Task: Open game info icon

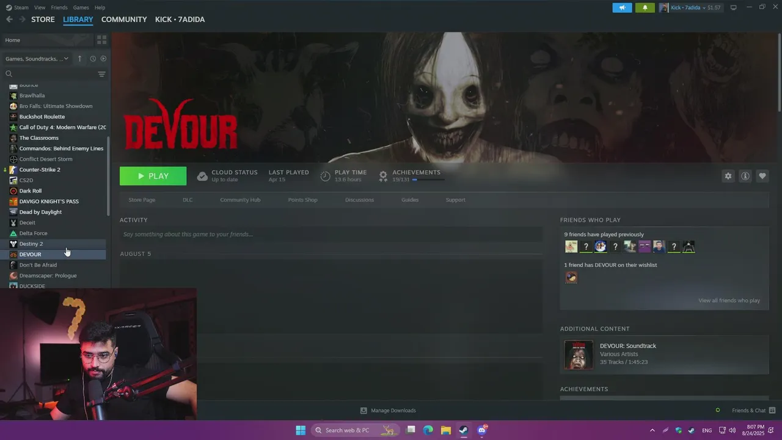Action: [745, 176]
